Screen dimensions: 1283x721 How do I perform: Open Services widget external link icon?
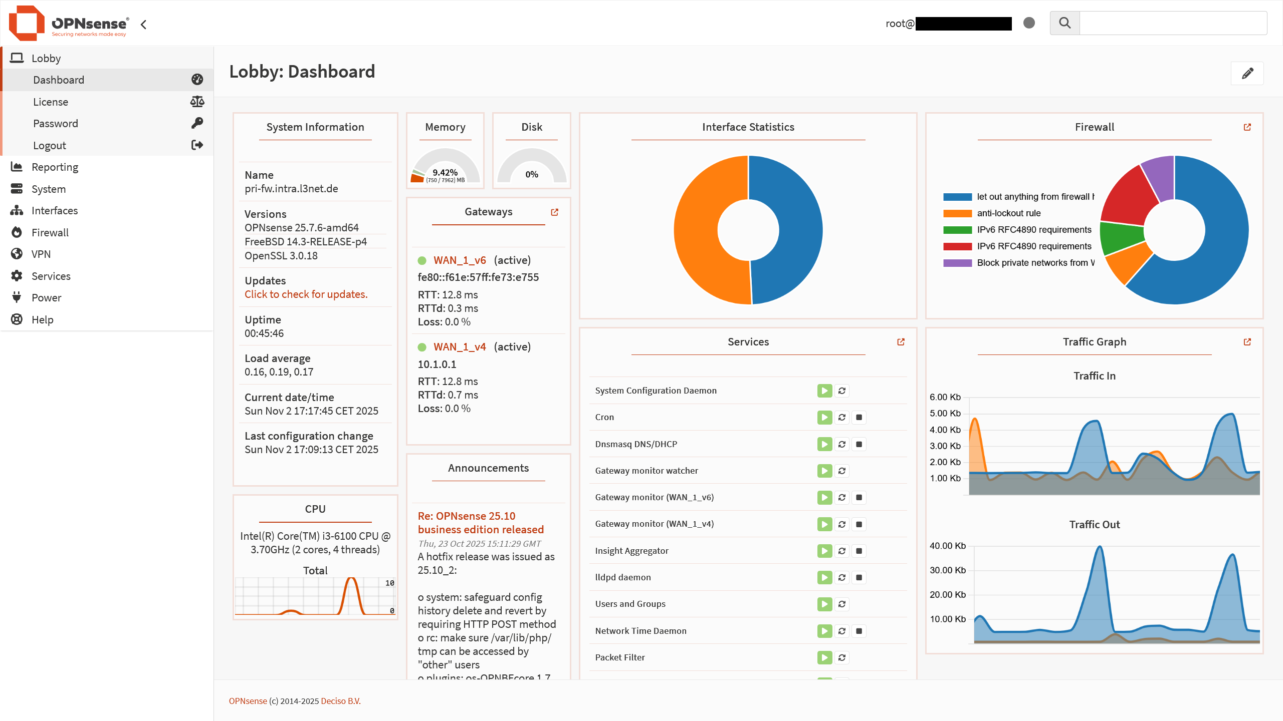[x=901, y=342]
